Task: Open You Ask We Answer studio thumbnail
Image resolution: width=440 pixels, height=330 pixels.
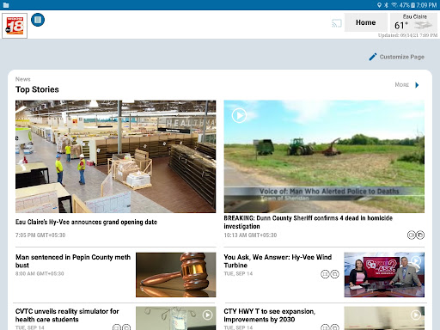Action: (x=384, y=275)
